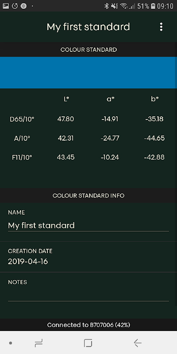Tap the square home navigation button

(88, 343)
